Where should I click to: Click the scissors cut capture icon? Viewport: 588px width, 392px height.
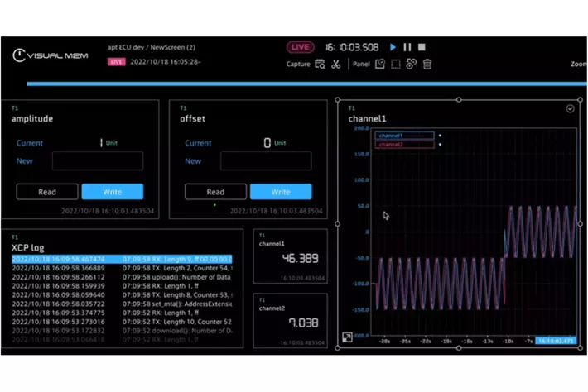[x=336, y=65]
